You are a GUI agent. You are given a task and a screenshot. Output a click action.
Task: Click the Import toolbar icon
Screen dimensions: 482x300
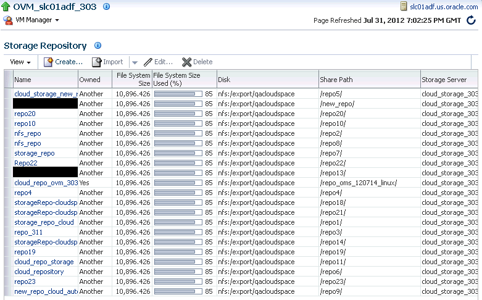pyautogui.click(x=96, y=62)
